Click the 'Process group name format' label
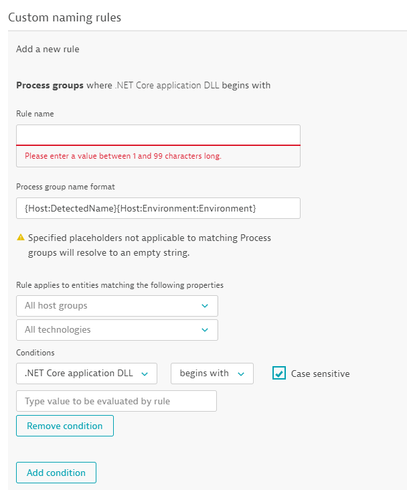Viewport: 407px width, 490px height. (66, 187)
